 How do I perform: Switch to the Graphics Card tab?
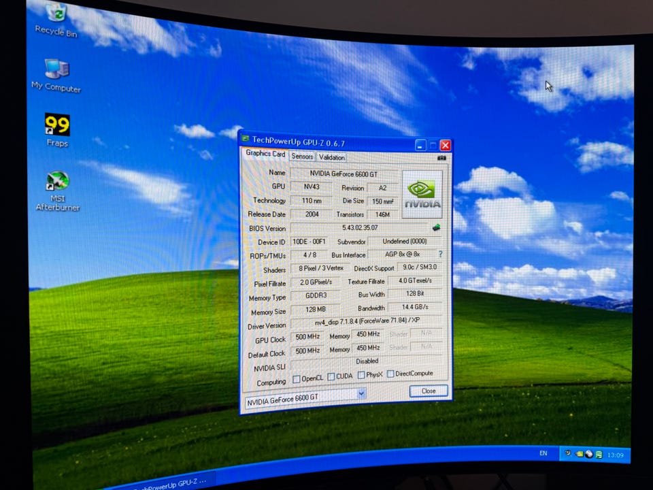[x=265, y=153]
